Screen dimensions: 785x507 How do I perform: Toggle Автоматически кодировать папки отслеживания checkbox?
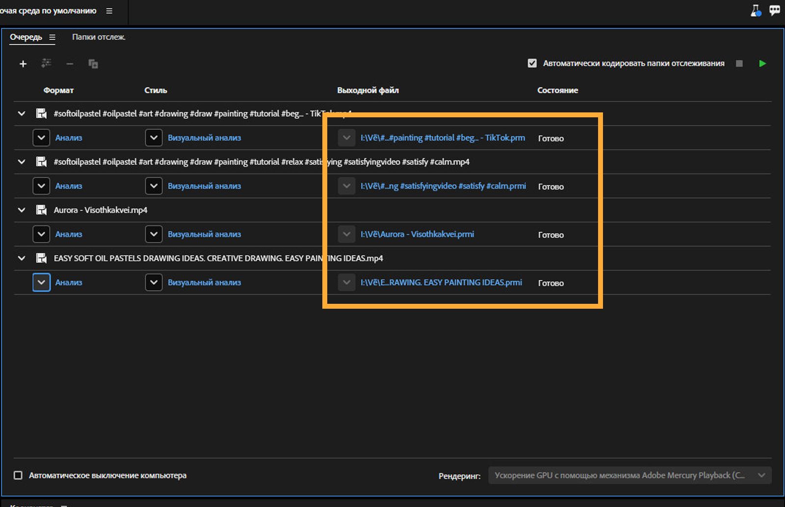[532, 63]
